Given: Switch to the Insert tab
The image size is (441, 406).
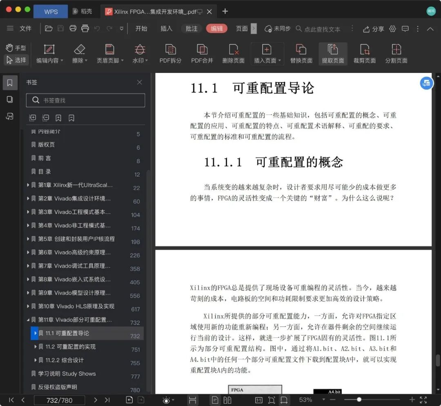Looking at the screenshot, I should coord(166,29).
